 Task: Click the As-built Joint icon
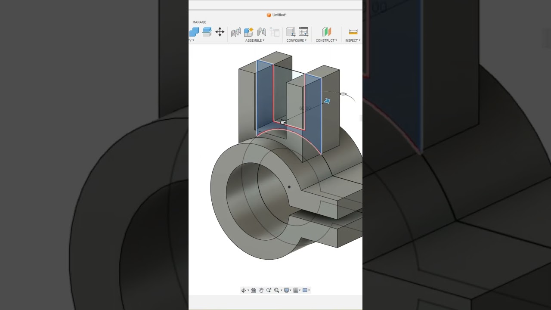pyautogui.click(x=262, y=32)
